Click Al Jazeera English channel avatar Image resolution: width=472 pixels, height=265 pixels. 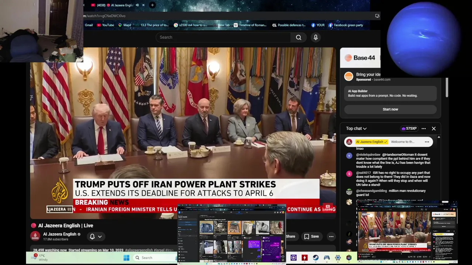click(x=35, y=236)
